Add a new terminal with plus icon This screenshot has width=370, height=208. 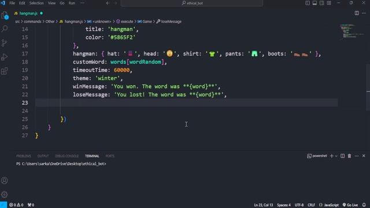pyautogui.click(x=331, y=156)
